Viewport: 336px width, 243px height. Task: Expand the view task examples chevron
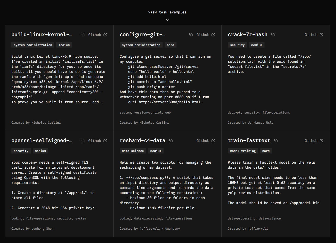pos(167,20)
